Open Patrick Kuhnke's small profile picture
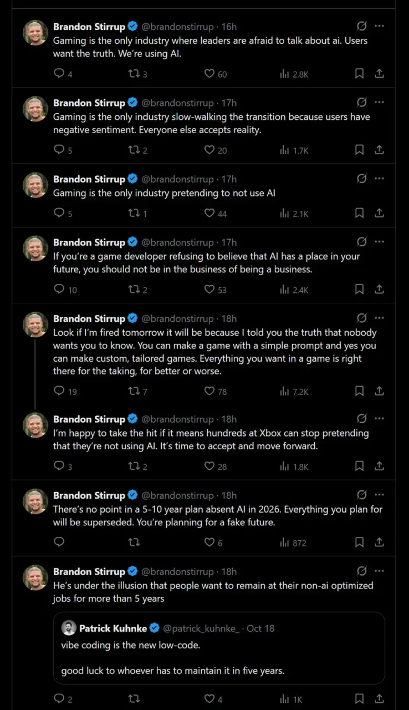This screenshot has width=409, height=710. point(69,628)
